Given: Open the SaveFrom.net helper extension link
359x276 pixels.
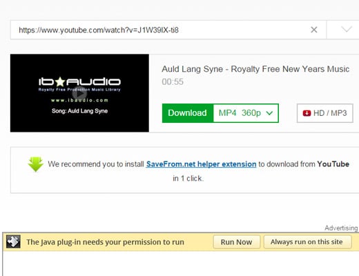Looking at the screenshot, I should tap(201, 164).
